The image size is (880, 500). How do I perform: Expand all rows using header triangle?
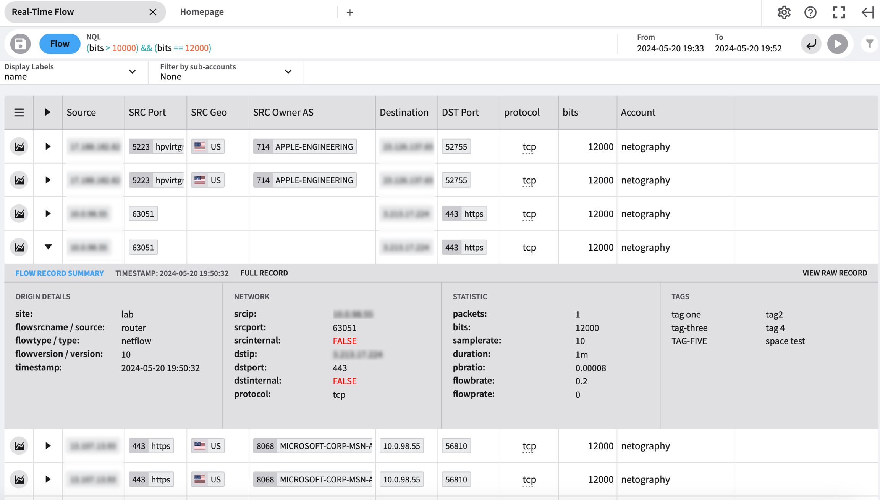coord(47,112)
